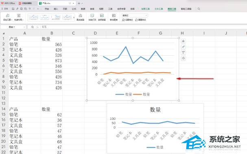
Task: Open the 效率 efficiency tab
Action: click(133, 9)
